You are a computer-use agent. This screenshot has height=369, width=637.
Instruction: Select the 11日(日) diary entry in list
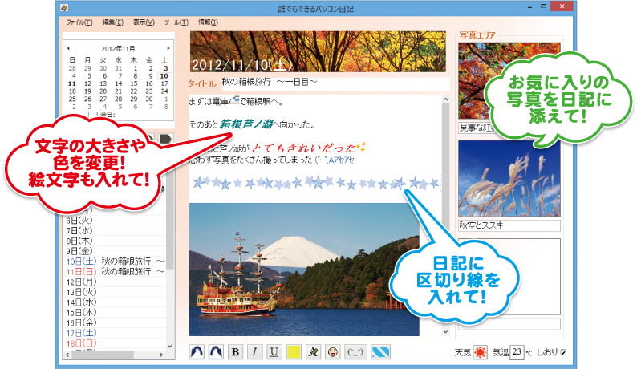(x=82, y=272)
